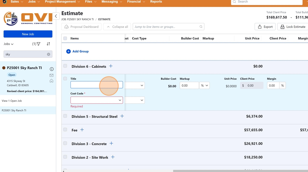Click the home icon on the job card
308x172 pixels.
pos(51,81)
